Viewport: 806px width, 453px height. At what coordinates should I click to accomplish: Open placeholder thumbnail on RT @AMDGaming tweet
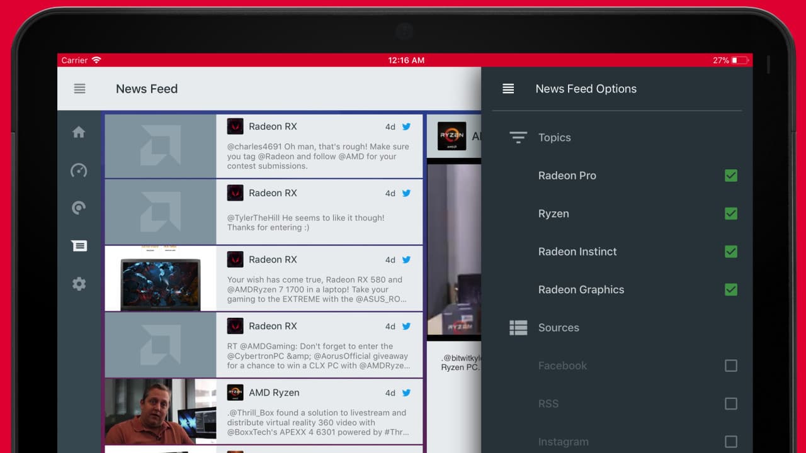point(161,345)
